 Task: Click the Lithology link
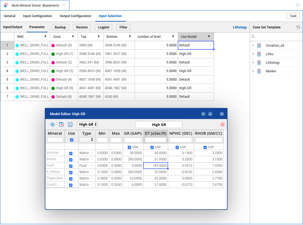click(240, 27)
